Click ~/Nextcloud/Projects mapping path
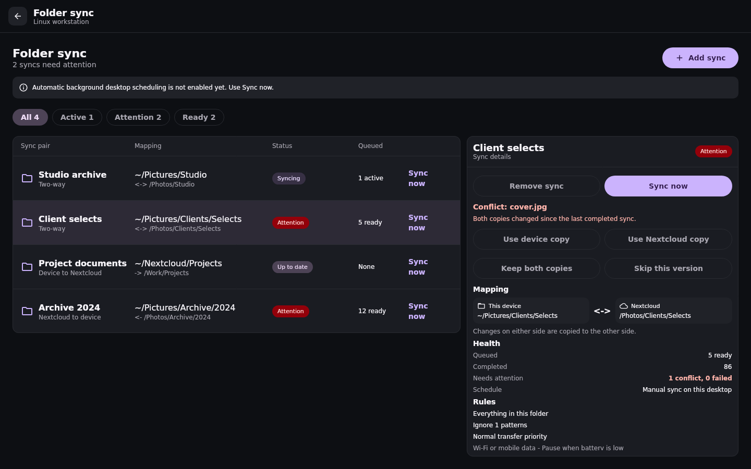Screen dimensions: 751x469 click(x=178, y=263)
